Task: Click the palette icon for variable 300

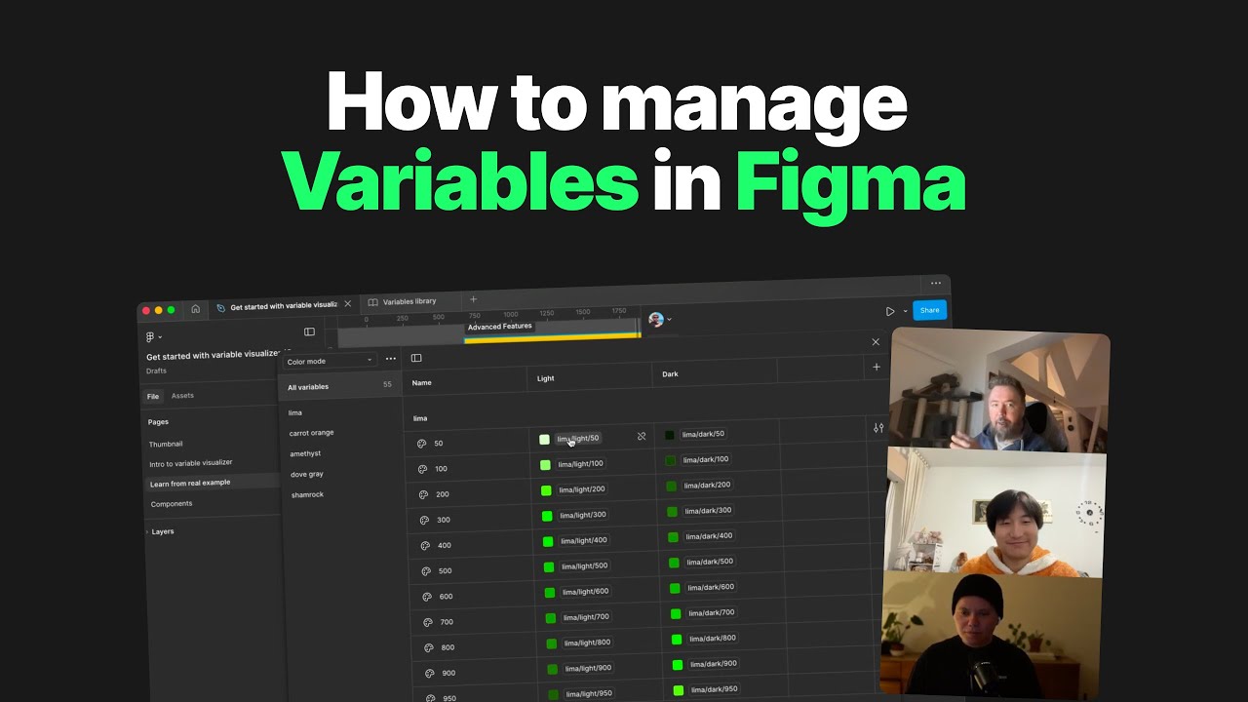Action: 425,520
